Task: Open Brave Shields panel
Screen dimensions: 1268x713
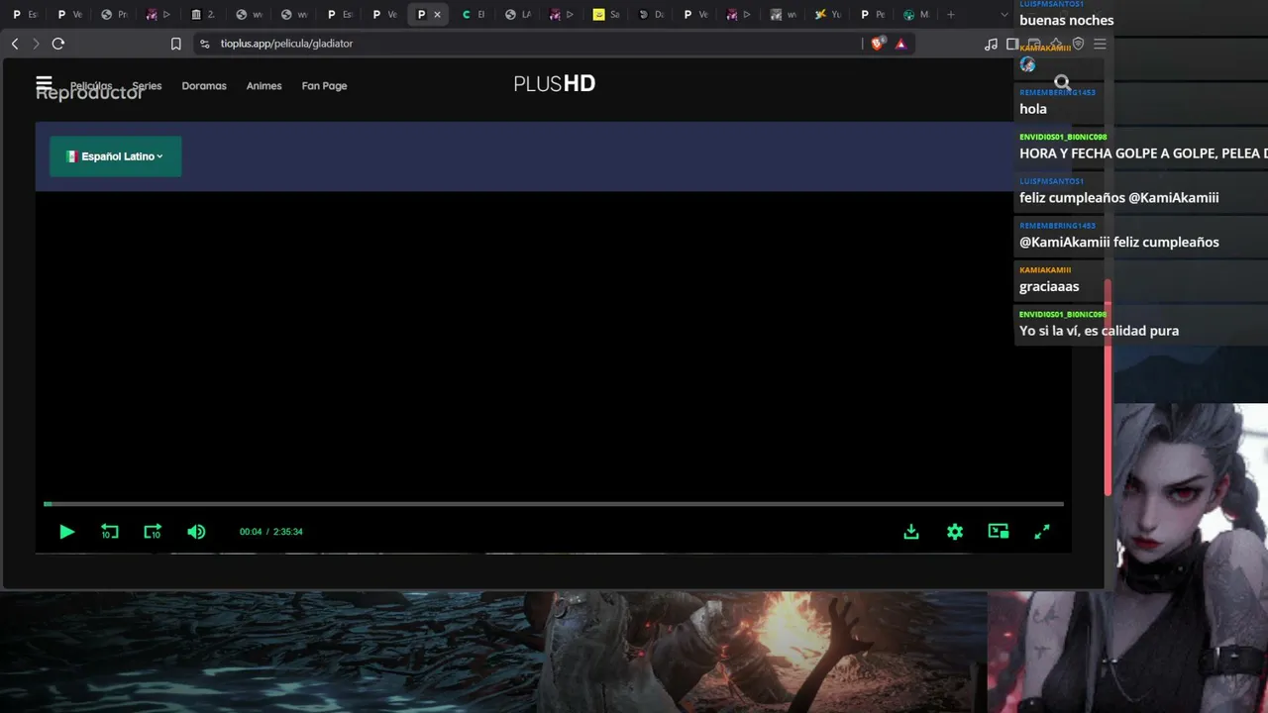Action: 877,44
